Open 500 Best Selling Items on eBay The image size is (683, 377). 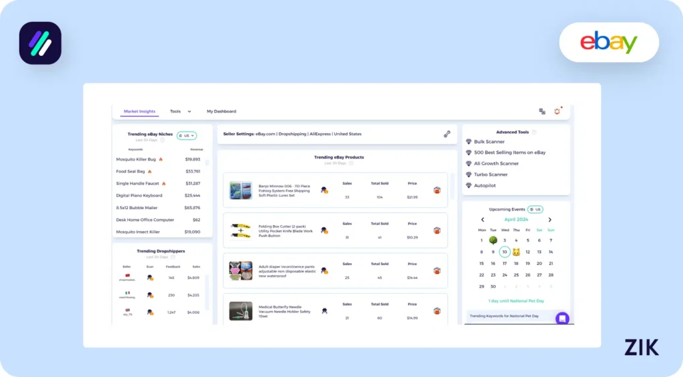[x=510, y=153]
